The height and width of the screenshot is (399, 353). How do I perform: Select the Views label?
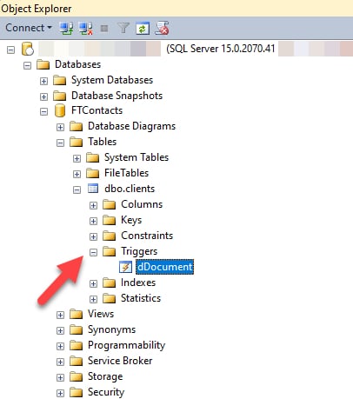101,314
